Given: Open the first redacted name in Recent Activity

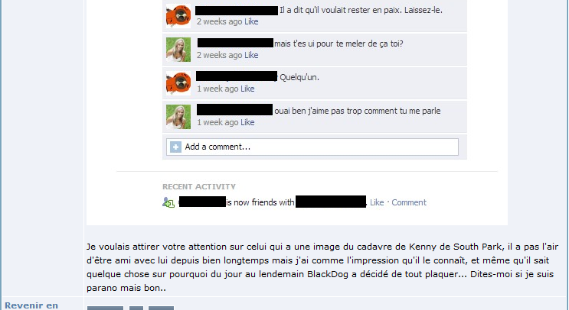Looking at the screenshot, I should pos(202,202).
